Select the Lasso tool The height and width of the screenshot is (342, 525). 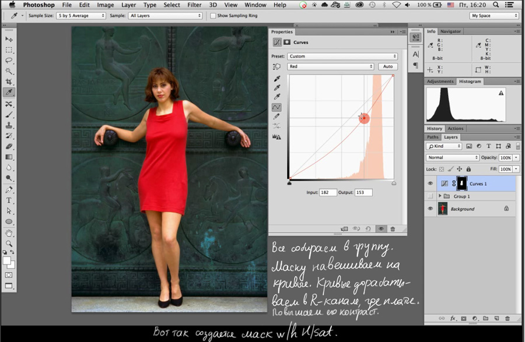(9, 60)
